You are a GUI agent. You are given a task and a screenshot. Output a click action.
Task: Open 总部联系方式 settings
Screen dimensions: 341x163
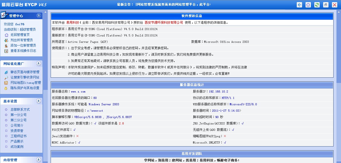[x=20, y=110]
